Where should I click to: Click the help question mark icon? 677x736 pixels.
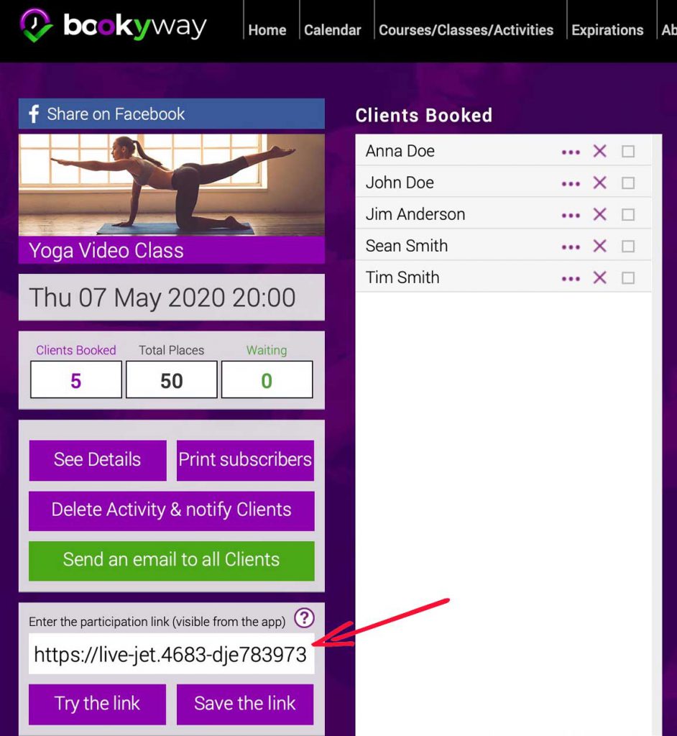[x=305, y=617]
